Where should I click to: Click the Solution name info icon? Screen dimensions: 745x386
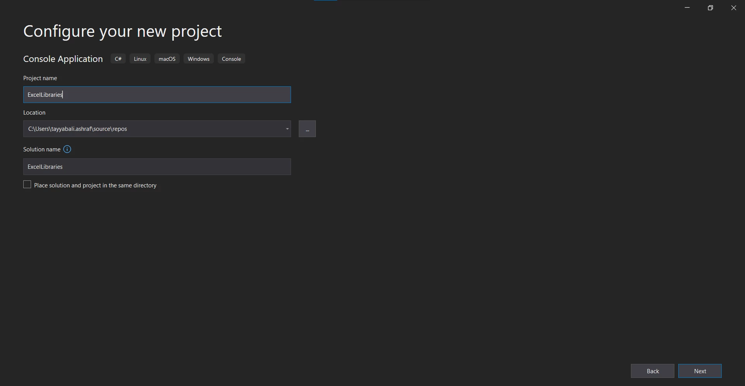(67, 149)
